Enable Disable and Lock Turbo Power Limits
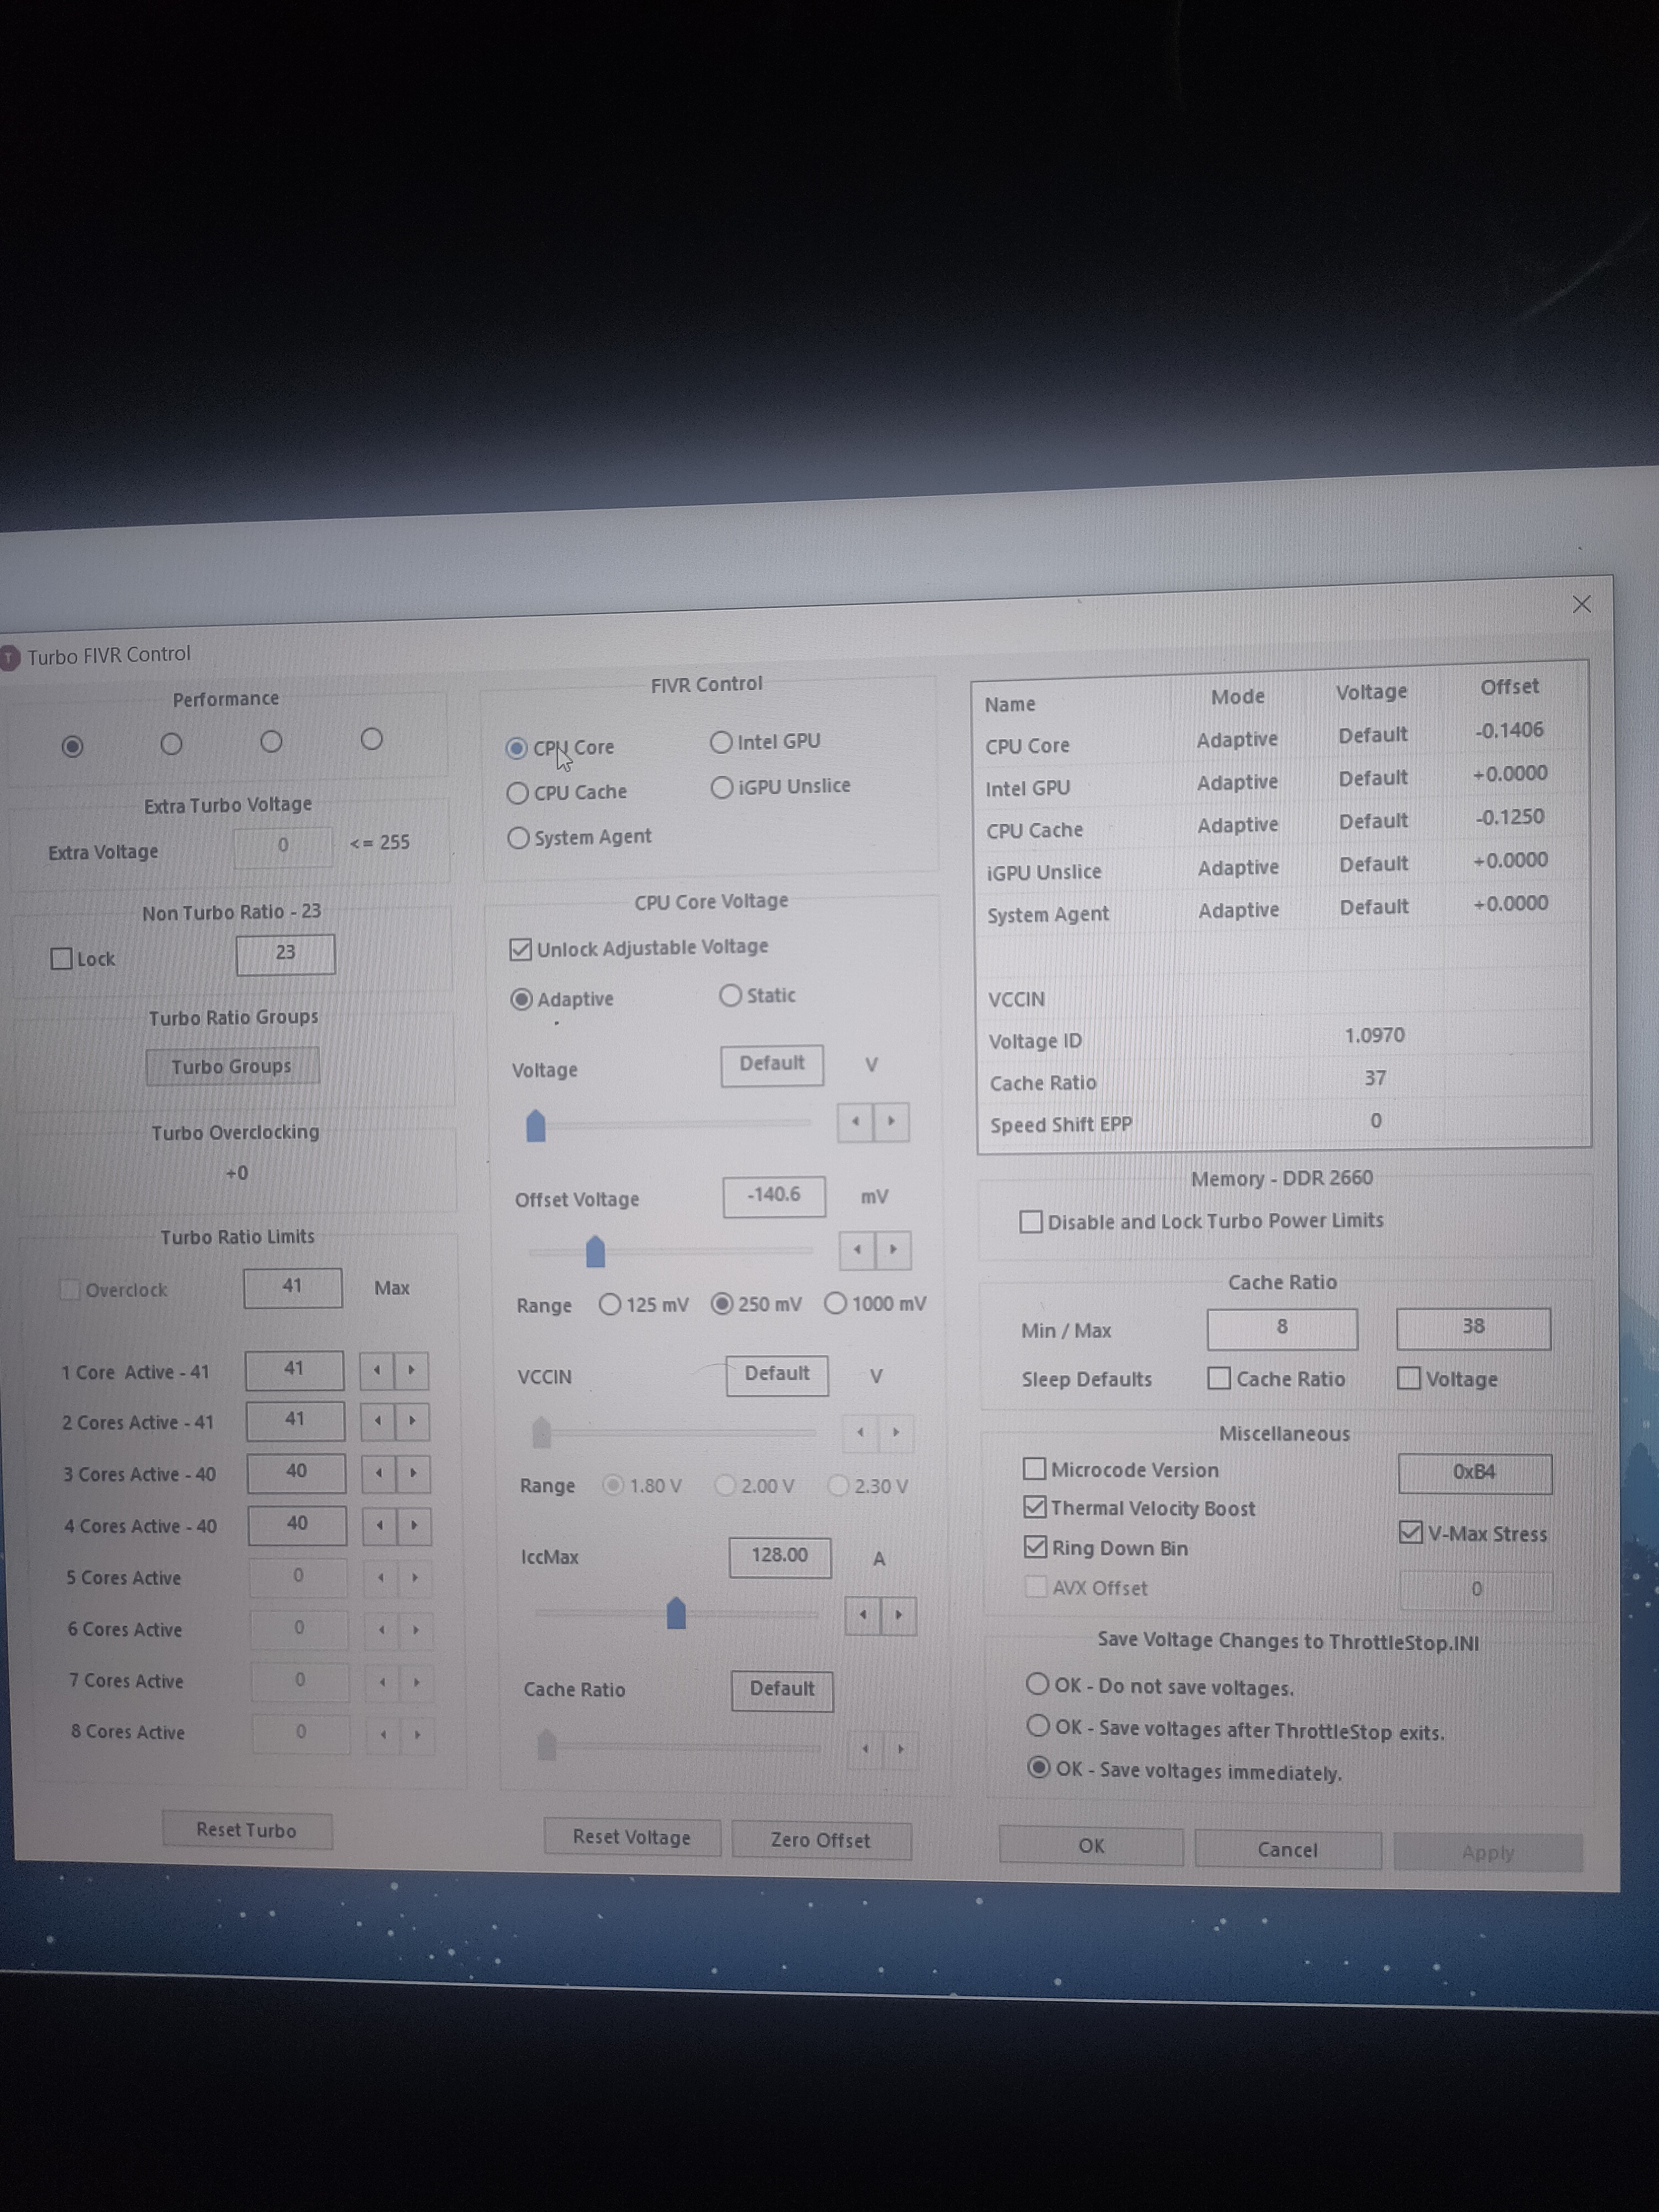1659x2212 pixels. pyautogui.click(x=1031, y=1222)
